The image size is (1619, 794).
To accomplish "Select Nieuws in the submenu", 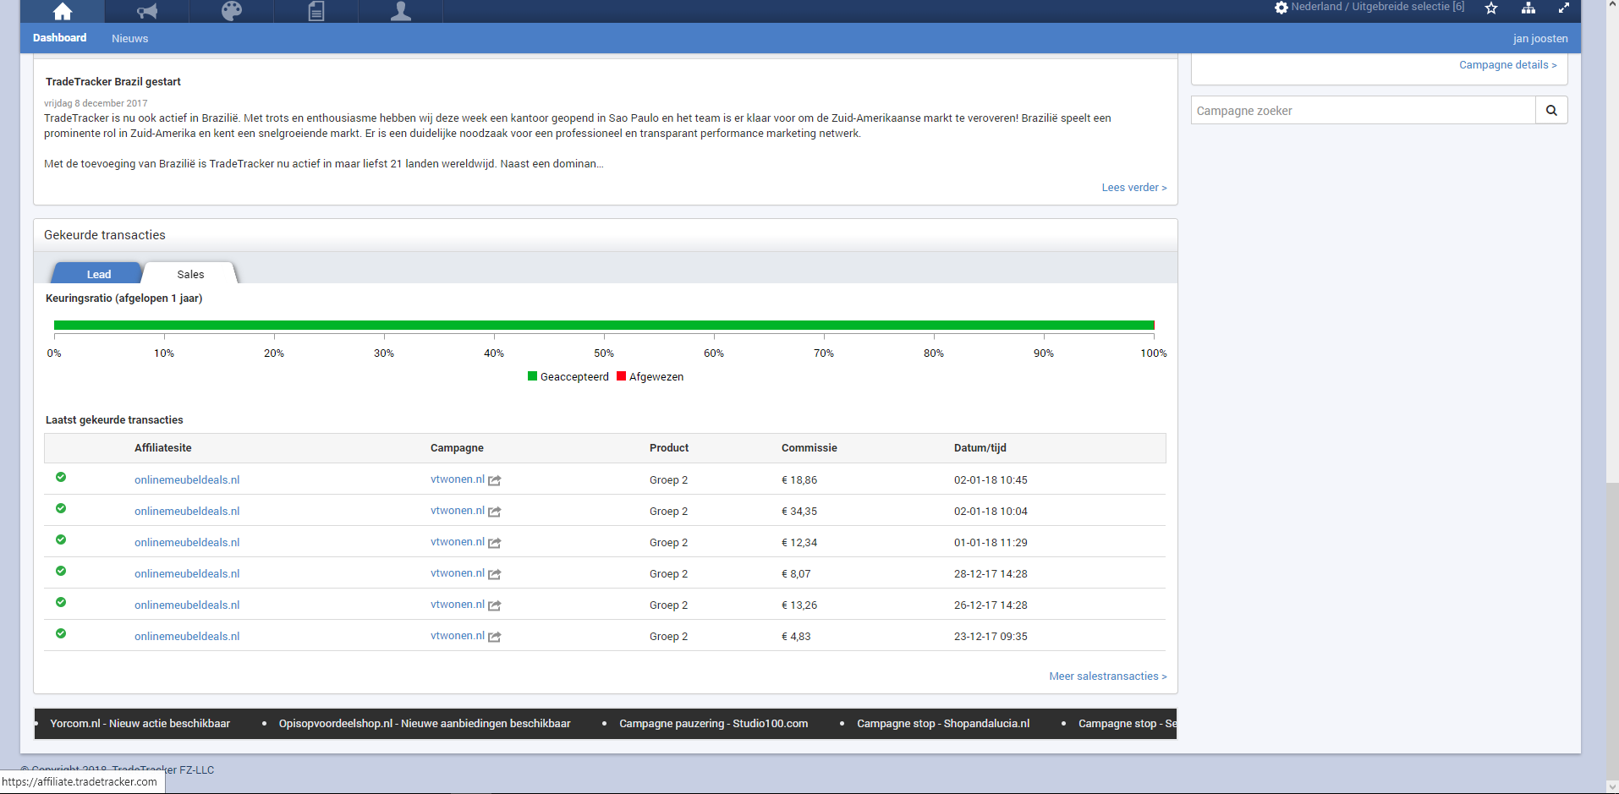I will pyautogui.click(x=129, y=38).
